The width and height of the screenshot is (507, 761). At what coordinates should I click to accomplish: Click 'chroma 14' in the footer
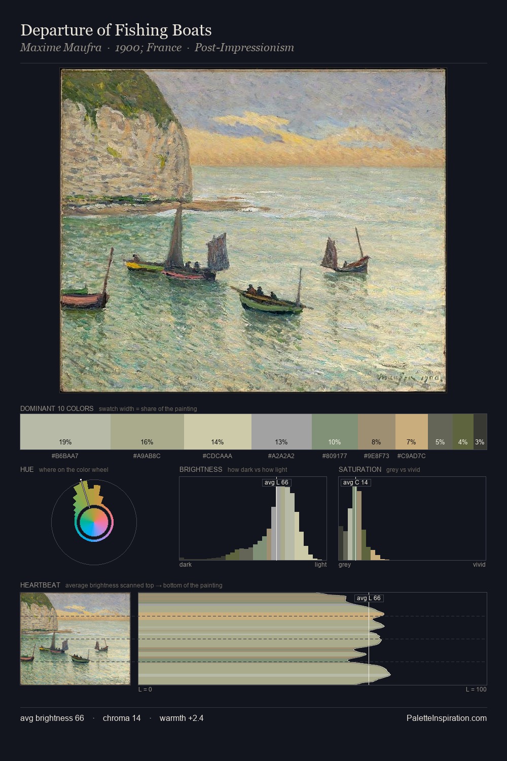pyautogui.click(x=122, y=718)
